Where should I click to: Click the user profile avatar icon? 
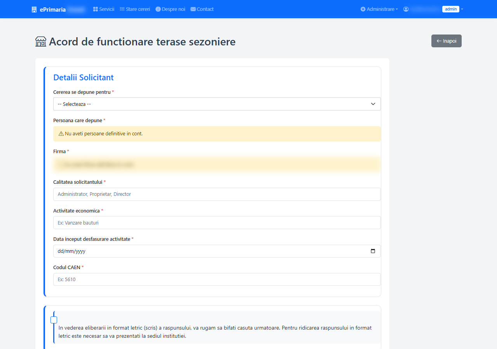pyautogui.click(x=406, y=9)
